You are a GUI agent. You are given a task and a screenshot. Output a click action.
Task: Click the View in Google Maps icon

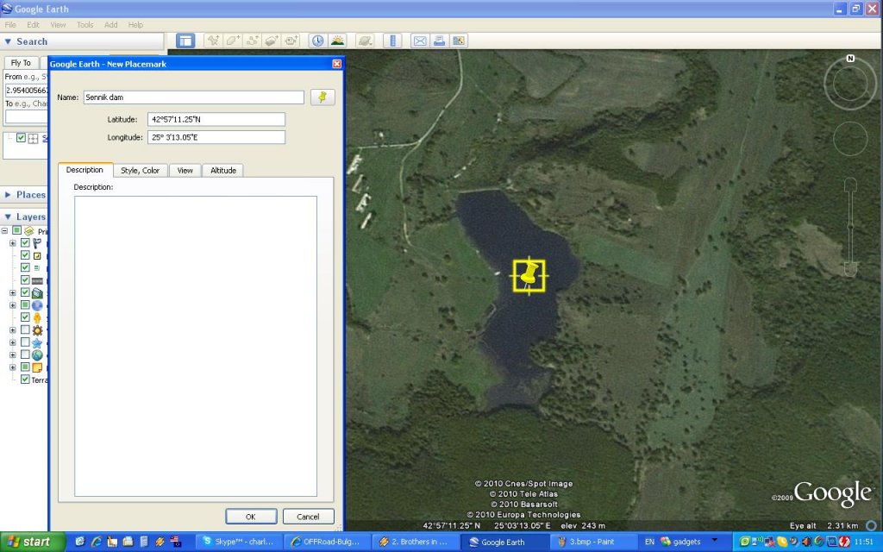coord(459,41)
